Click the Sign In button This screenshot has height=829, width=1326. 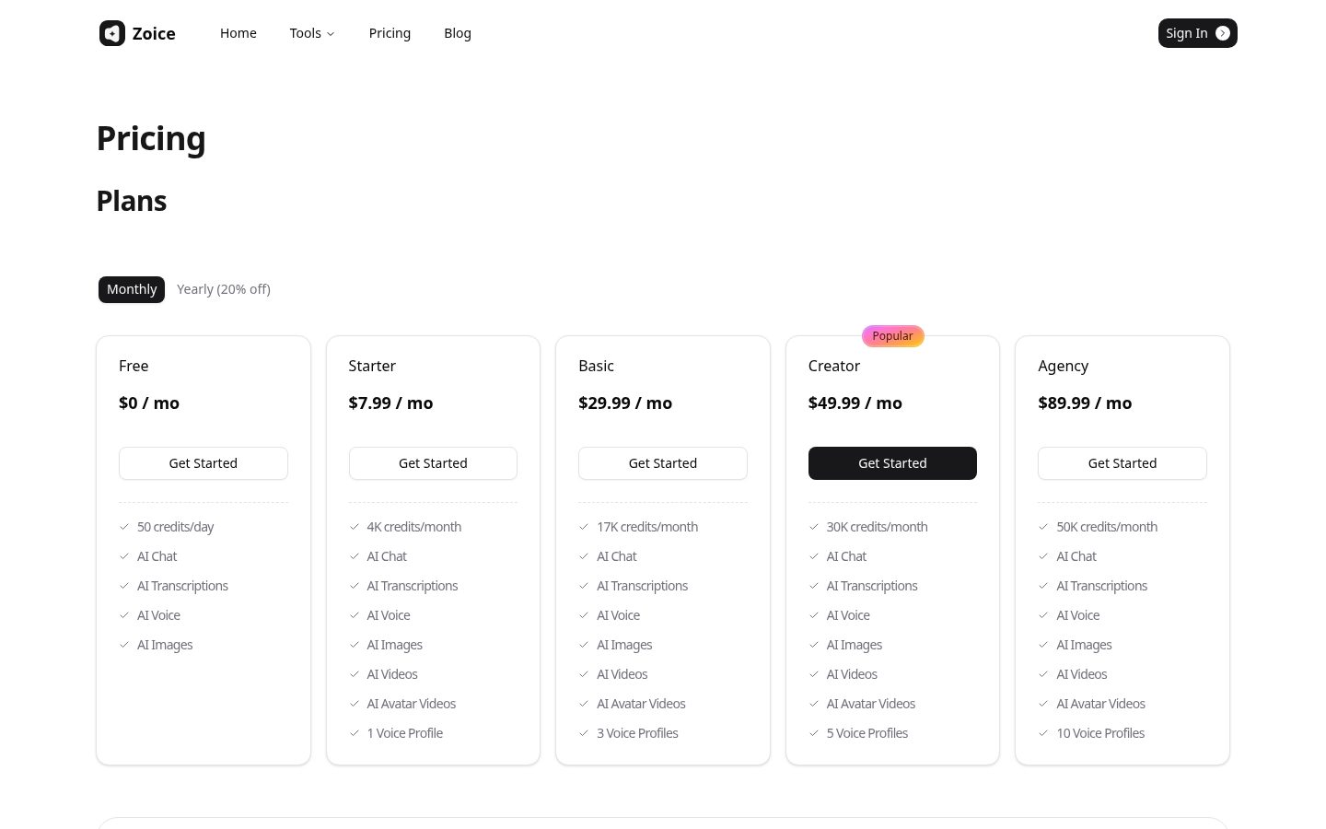(x=1198, y=33)
